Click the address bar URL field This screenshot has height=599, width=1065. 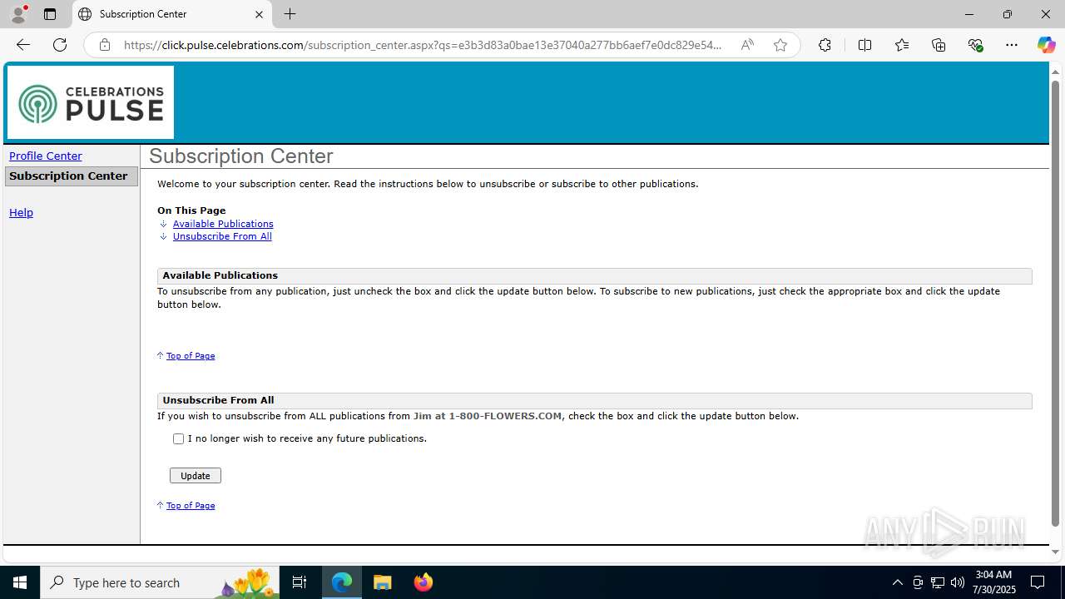[x=423, y=45]
